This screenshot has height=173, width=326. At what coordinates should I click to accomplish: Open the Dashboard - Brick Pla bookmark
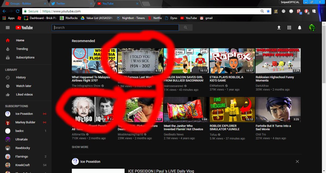click(40, 18)
